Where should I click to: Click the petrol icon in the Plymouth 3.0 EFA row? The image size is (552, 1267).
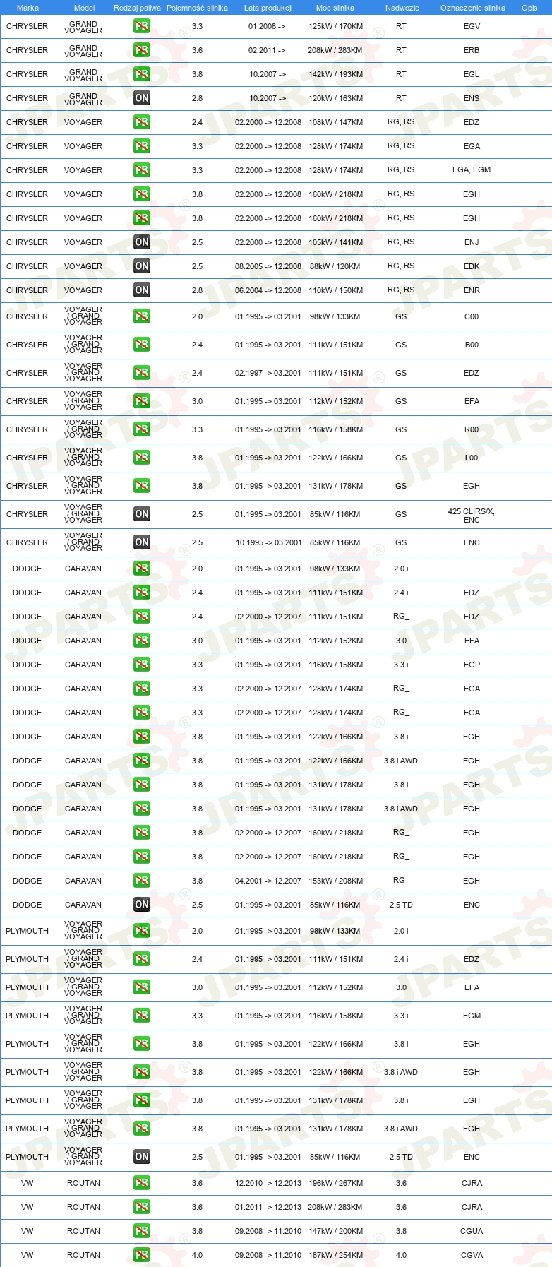click(x=142, y=987)
